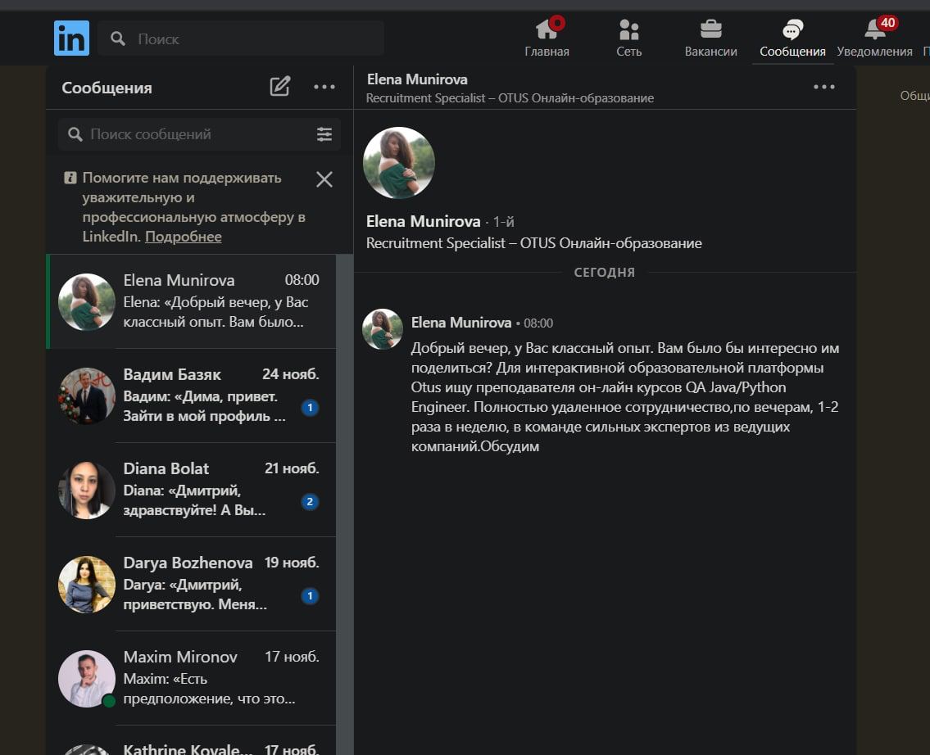Click the info icon beside the notice
The width and height of the screenshot is (930, 755).
(x=70, y=178)
